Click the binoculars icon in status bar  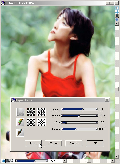8,161
